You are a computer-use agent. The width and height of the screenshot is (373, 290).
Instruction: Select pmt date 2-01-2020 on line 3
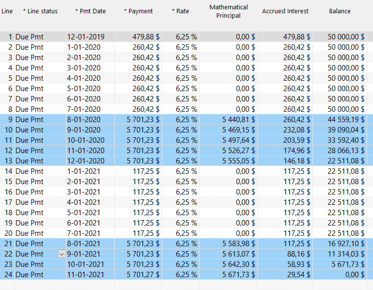90,58
